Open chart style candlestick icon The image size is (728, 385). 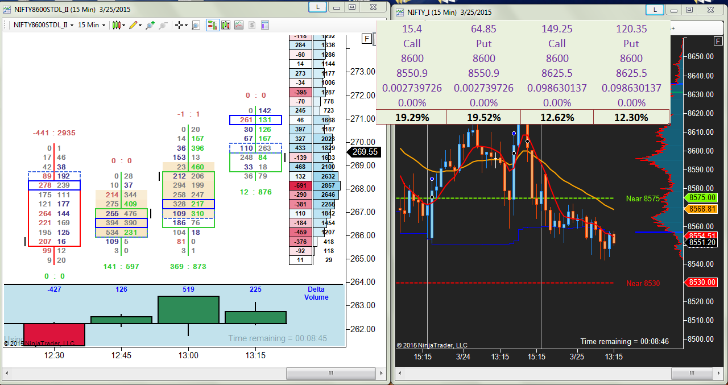pyautogui.click(x=116, y=25)
